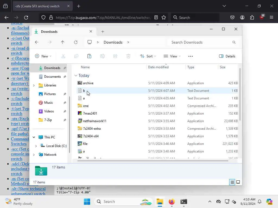
Task: Sort by the Type column header
Action: pyautogui.click(x=191, y=67)
